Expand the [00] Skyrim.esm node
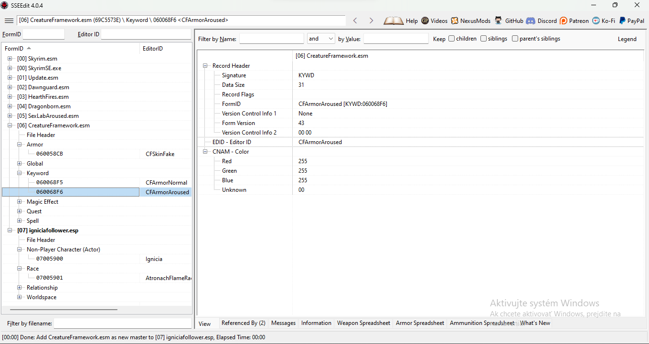The image size is (649, 344). tap(10, 59)
